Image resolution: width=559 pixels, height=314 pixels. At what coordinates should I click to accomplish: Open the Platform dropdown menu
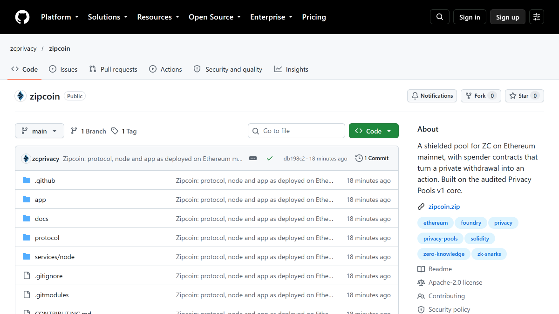pyautogui.click(x=60, y=17)
